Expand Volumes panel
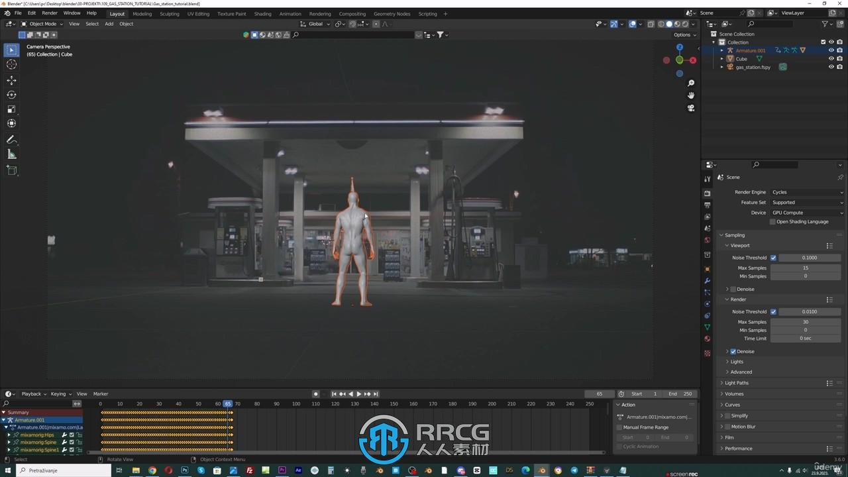 (734, 394)
